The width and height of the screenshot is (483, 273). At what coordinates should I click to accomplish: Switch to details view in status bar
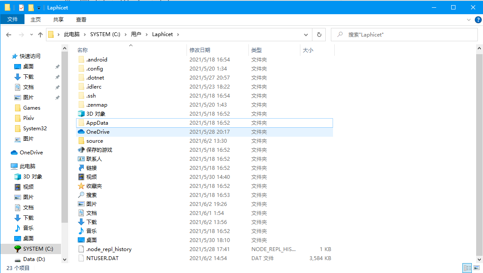point(467,268)
